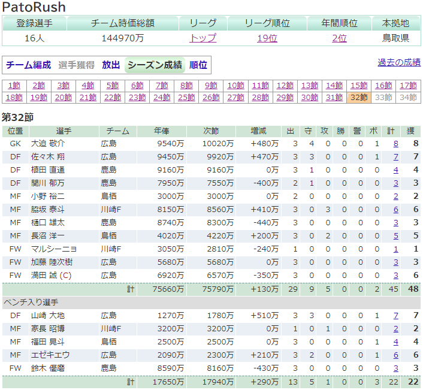Go to 24節 results

coord(162,98)
